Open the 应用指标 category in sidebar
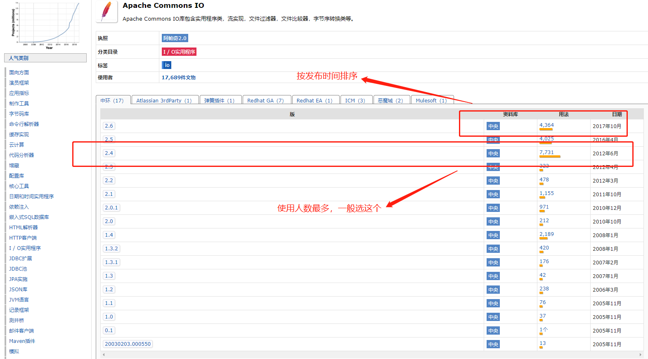This screenshot has height=359, width=648. [x=19, y=93]
